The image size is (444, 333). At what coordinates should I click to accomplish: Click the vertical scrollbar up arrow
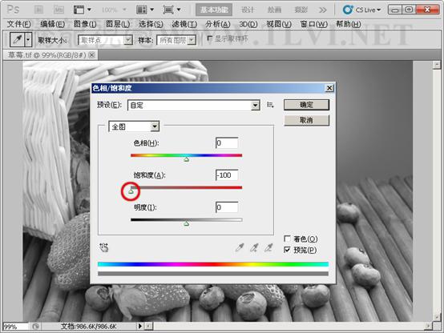click(x=437, y=65)
